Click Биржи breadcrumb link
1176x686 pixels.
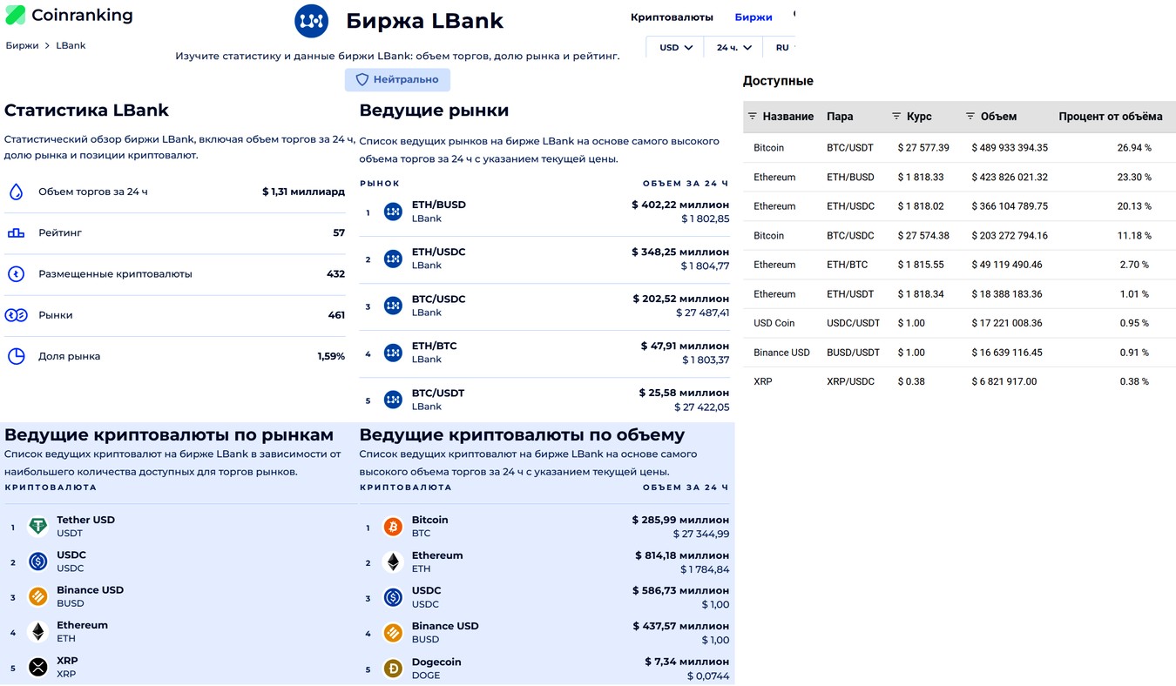22,45
